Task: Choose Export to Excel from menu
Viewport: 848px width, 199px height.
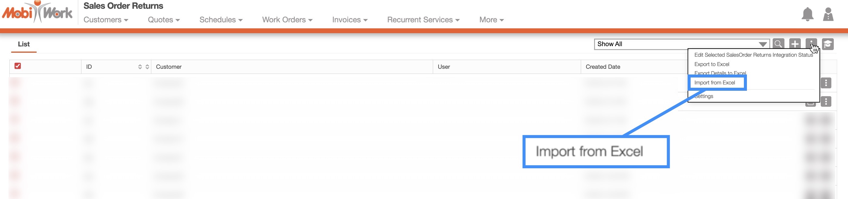Action: click(x=712, y=64)
